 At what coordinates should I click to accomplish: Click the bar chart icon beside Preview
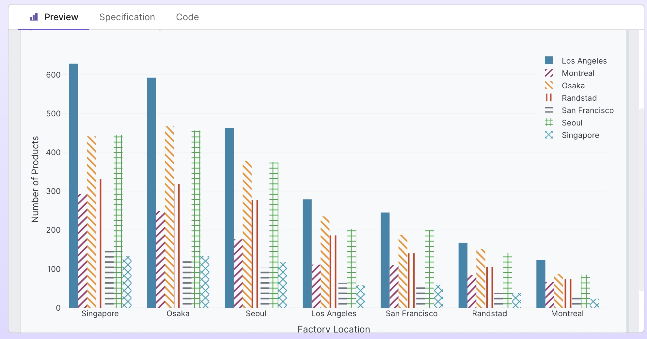pos(34,17)
